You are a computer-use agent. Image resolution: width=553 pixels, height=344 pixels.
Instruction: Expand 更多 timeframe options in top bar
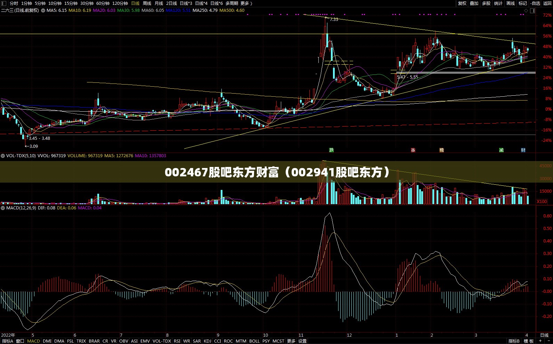click(246, 3)
